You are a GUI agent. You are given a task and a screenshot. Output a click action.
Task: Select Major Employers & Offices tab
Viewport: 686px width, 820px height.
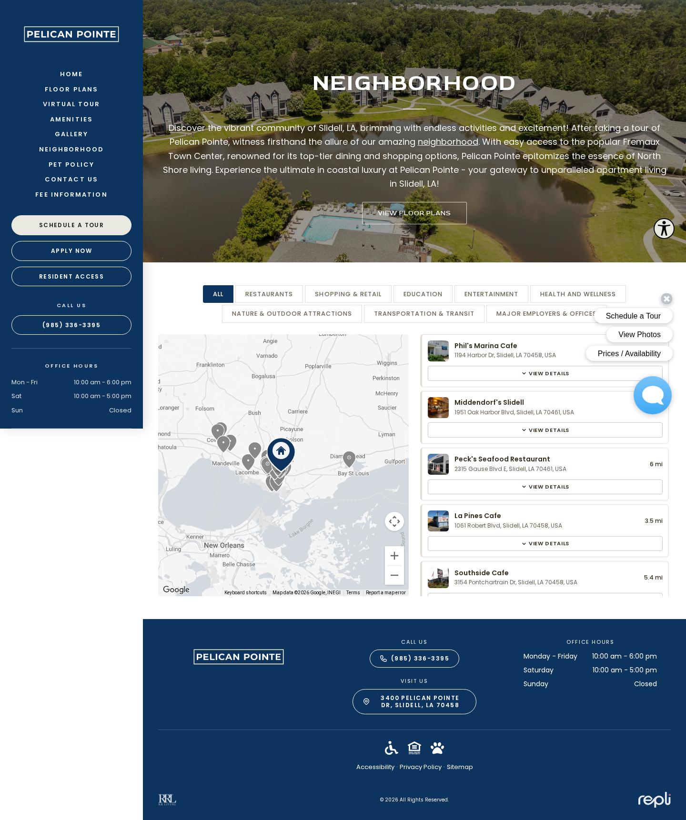click(546, 314)
